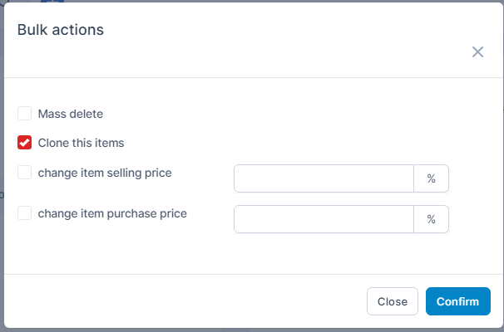The image size is (504, 332).
Task: Click the % symbol beside purchase price field
Action: coord(431,219)
